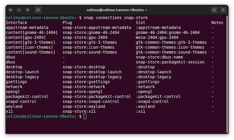Place cursor at the empty prompt block
The image size is (234, 140).
(85, 116)
